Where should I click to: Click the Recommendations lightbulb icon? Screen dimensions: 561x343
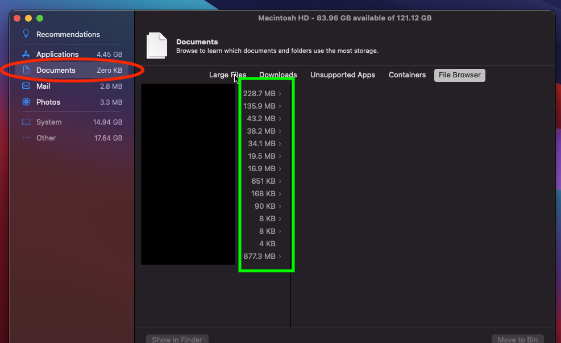point(26,34)
